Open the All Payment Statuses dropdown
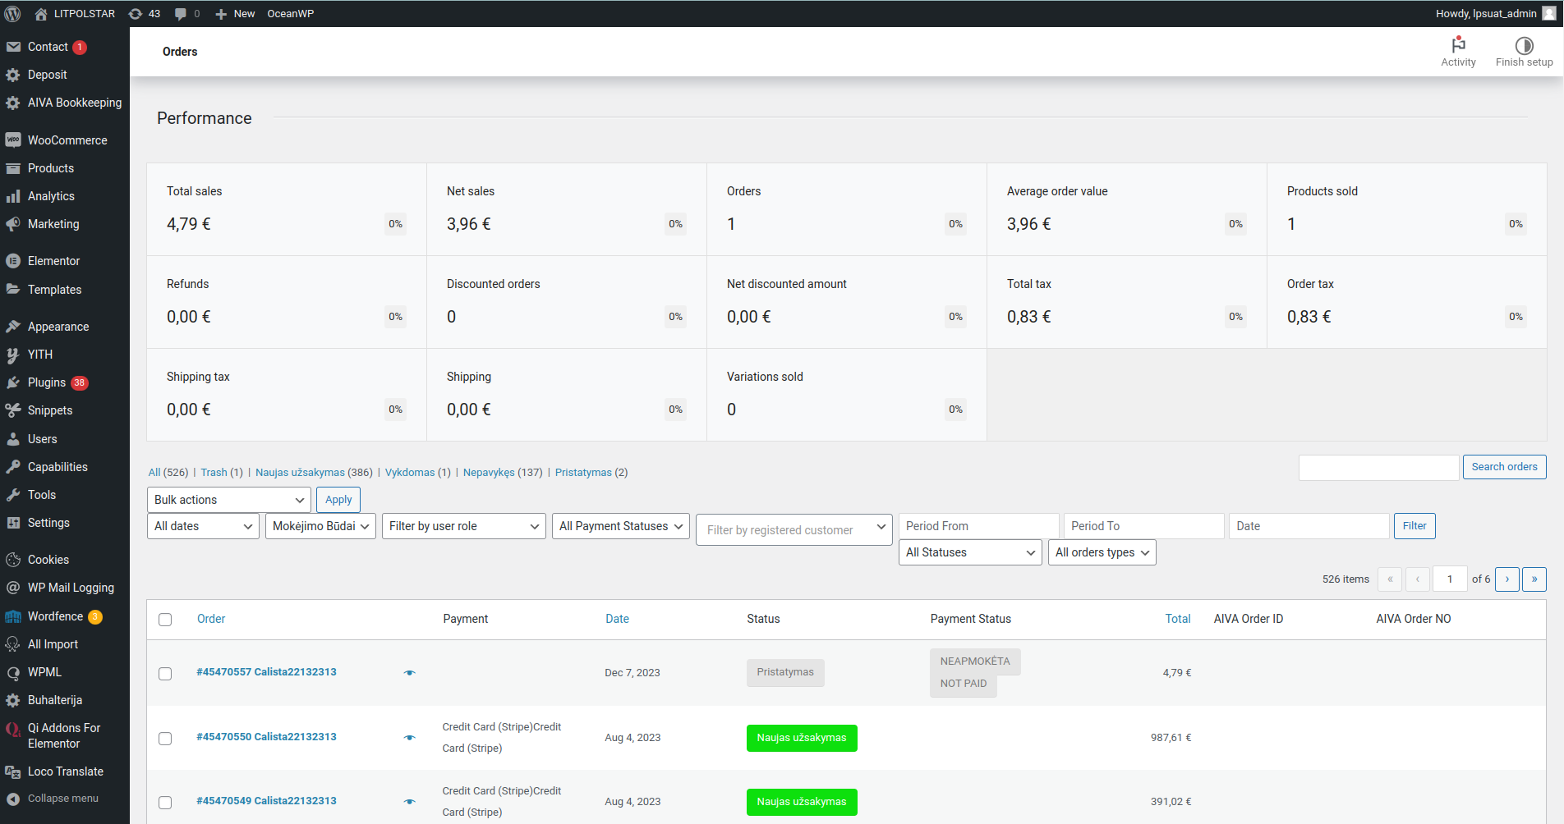The image size is (1564, 824). [x=621, y=526]
